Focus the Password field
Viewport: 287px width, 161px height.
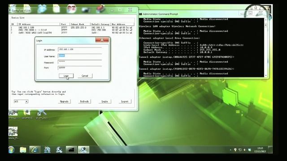[80, 62]
